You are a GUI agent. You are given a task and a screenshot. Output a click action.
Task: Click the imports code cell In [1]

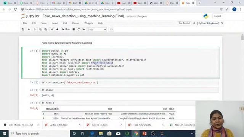click(x=130, y=63)
